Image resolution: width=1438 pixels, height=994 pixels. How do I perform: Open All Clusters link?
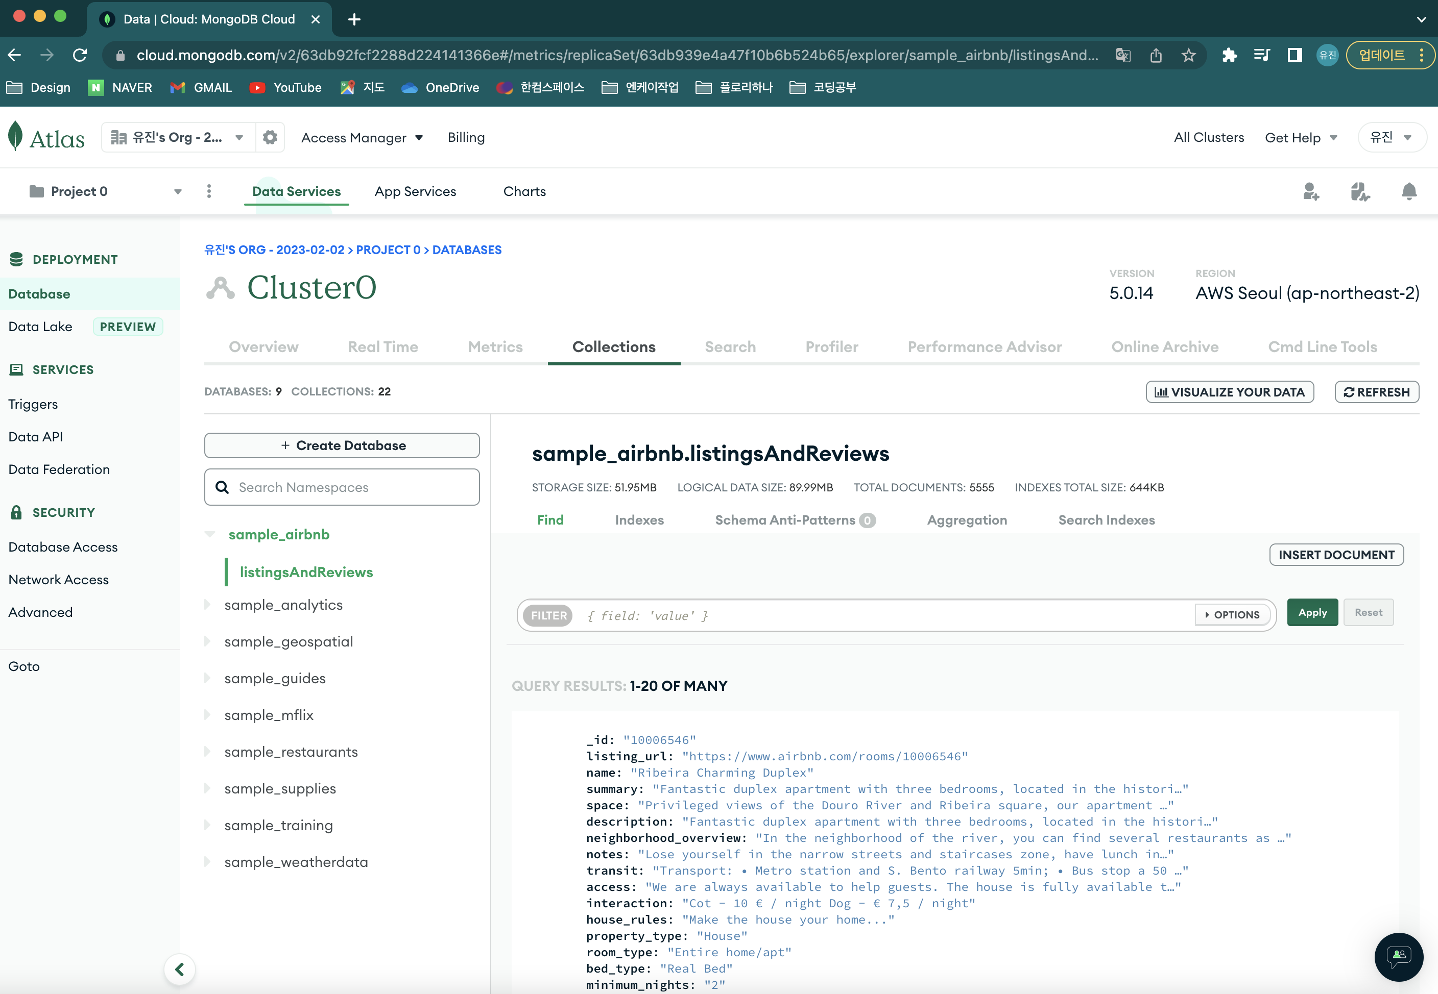point(1209,138)
